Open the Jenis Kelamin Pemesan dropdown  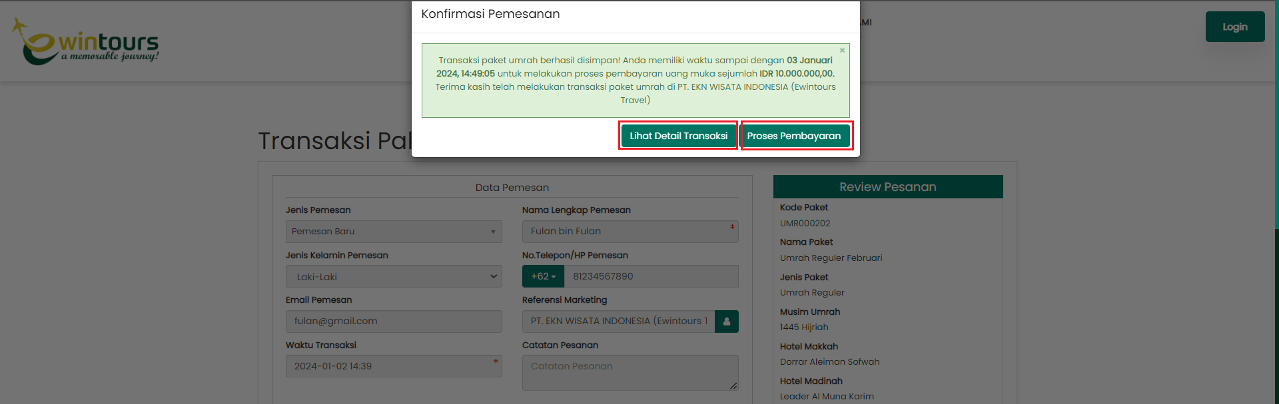coord(394,277)
